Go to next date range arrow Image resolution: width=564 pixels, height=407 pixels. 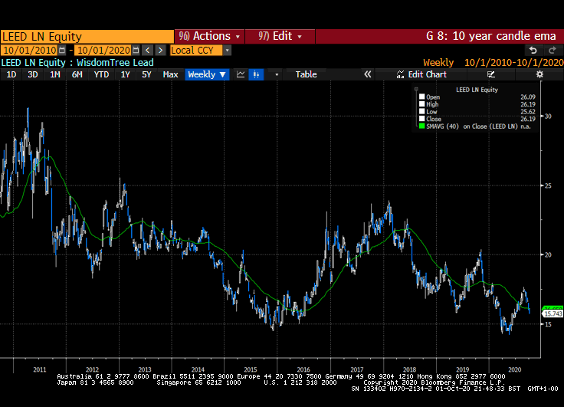(160, 51)
